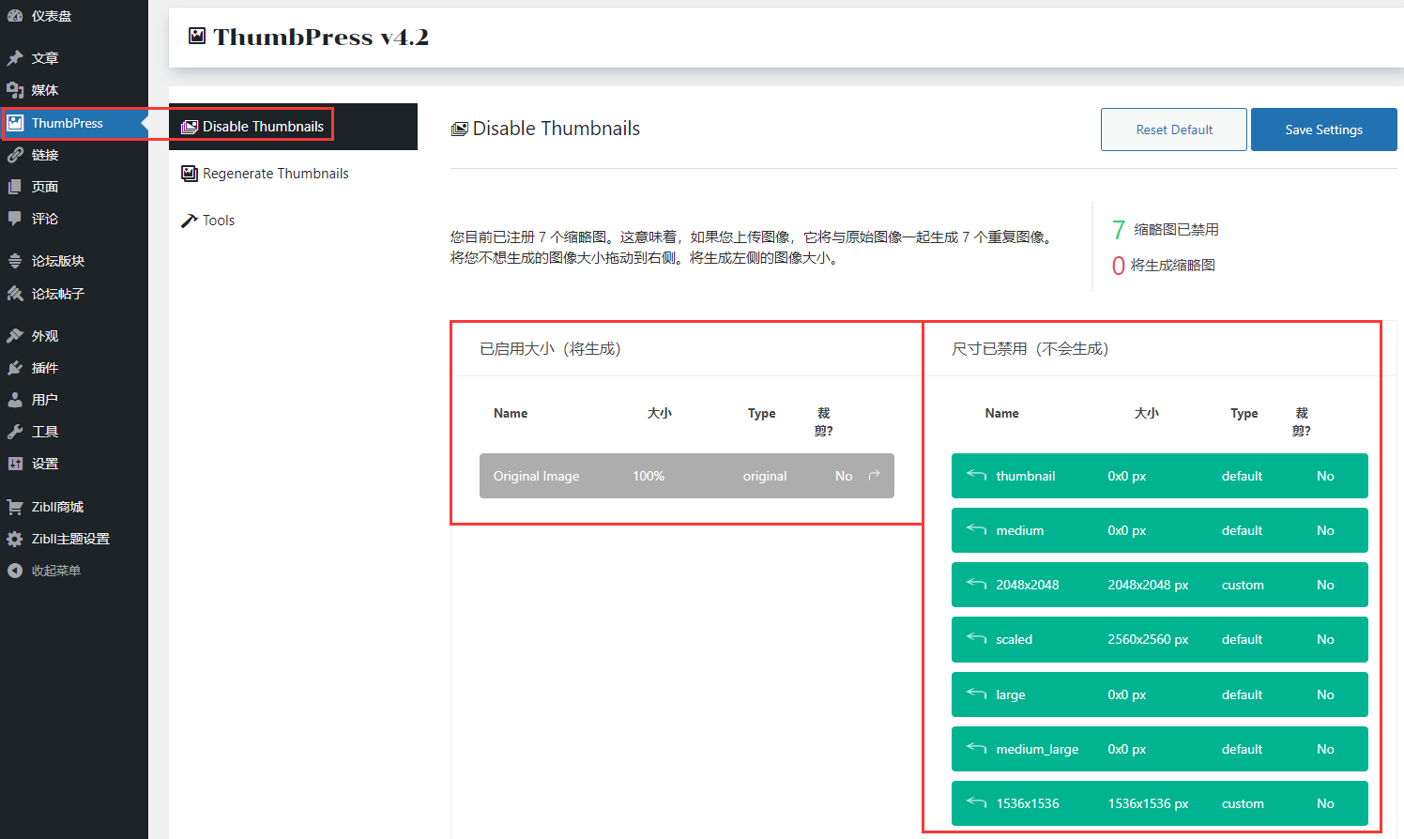Click the arrow icon on 1536x1536 row
1404x839 pixels.
click(976, 802)
